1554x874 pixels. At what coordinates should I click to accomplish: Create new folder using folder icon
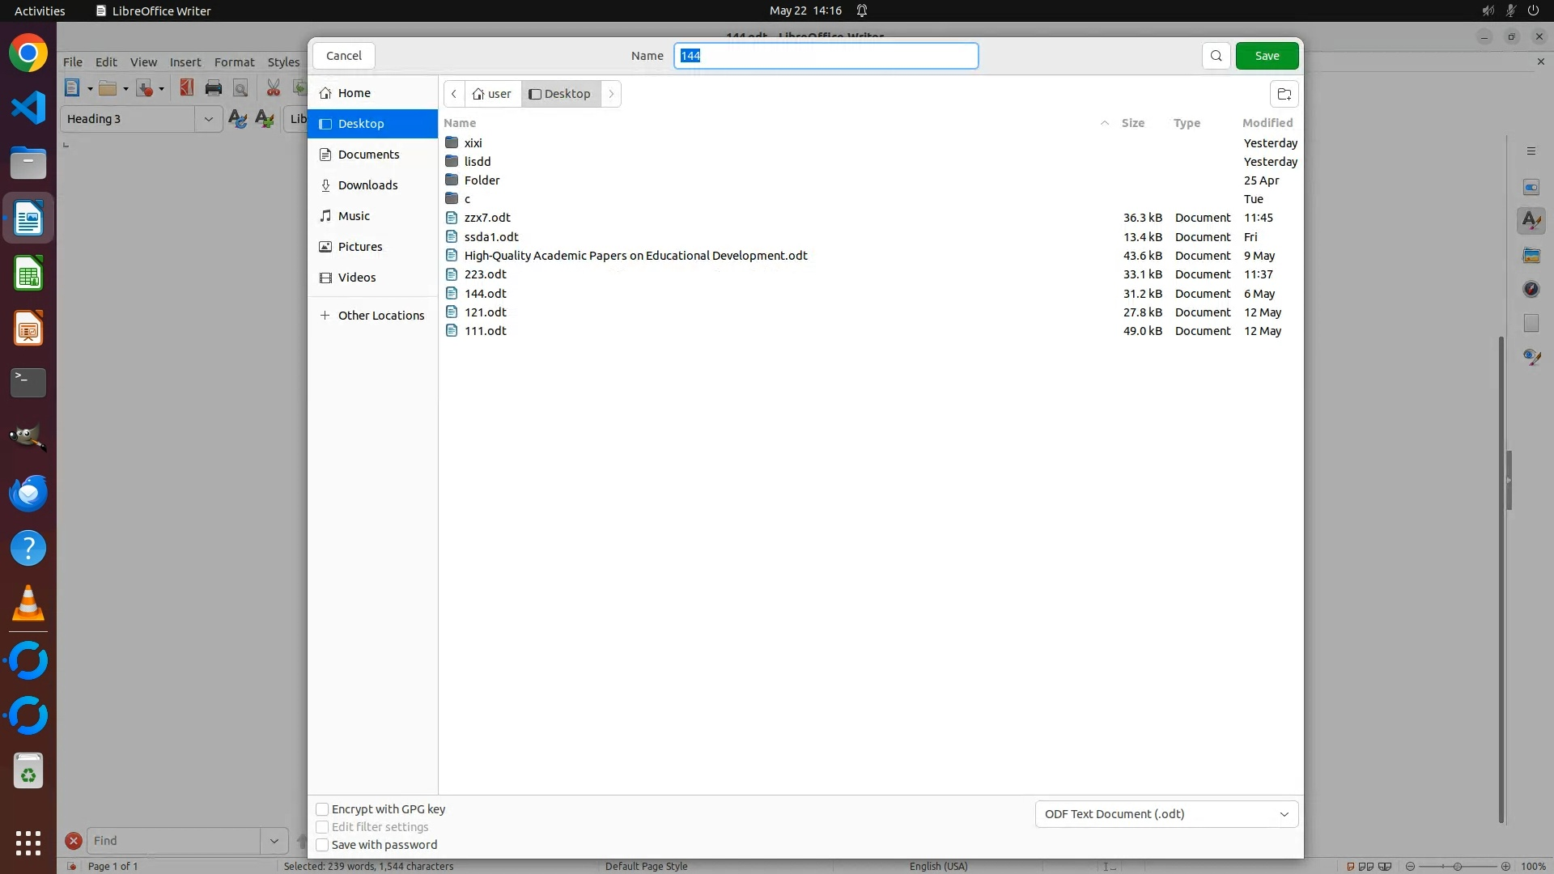click(x=1284, y=94)
